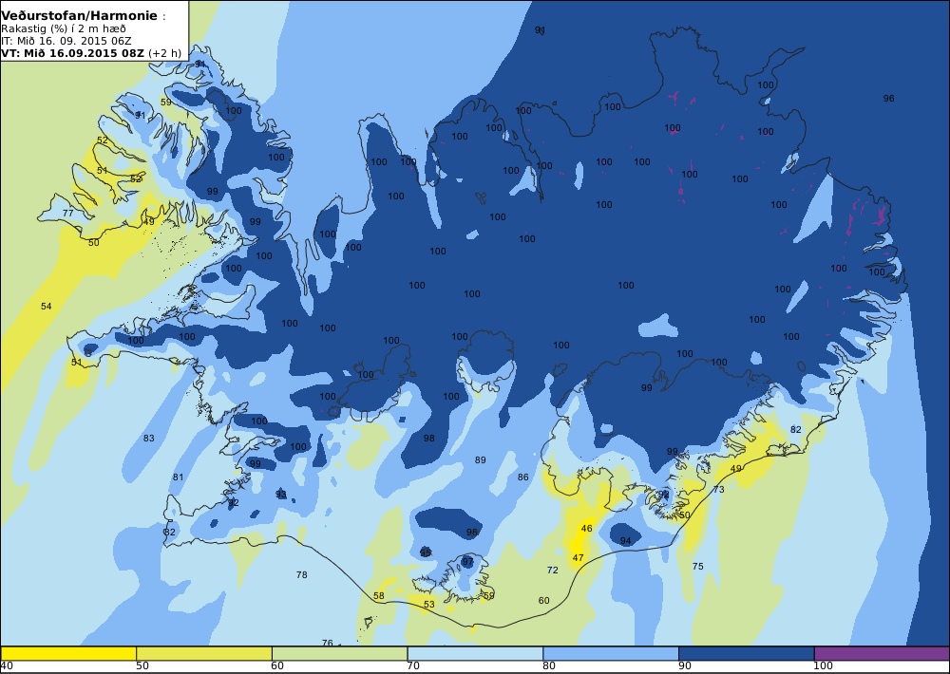The width and height of the screenshot is (950, 674).
Task: Click the "VT: Mið 16.09.2015 08Z" valid time
Action: coord(73,52)
